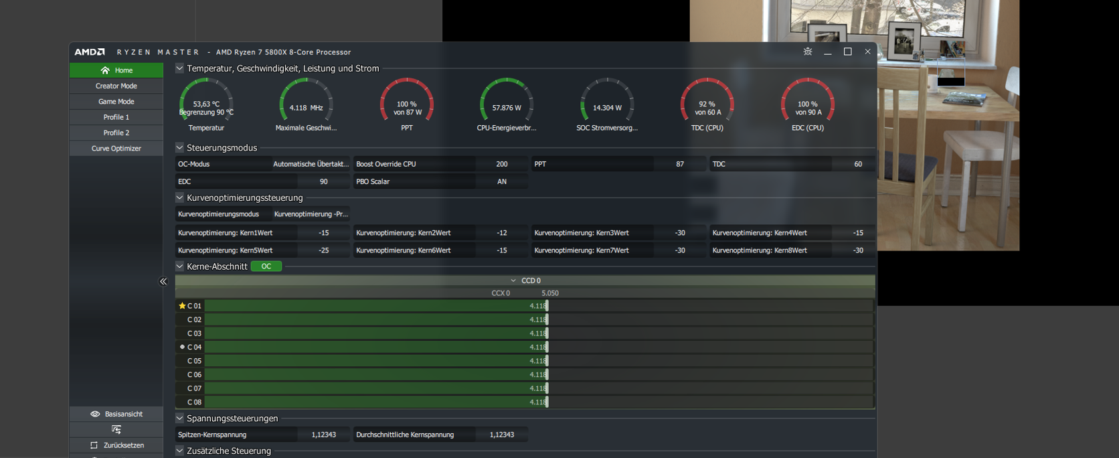Collapse the Kerne-Abschnitt section
This screenshot has width=1119, height=458.
click(x=179, y=266)
